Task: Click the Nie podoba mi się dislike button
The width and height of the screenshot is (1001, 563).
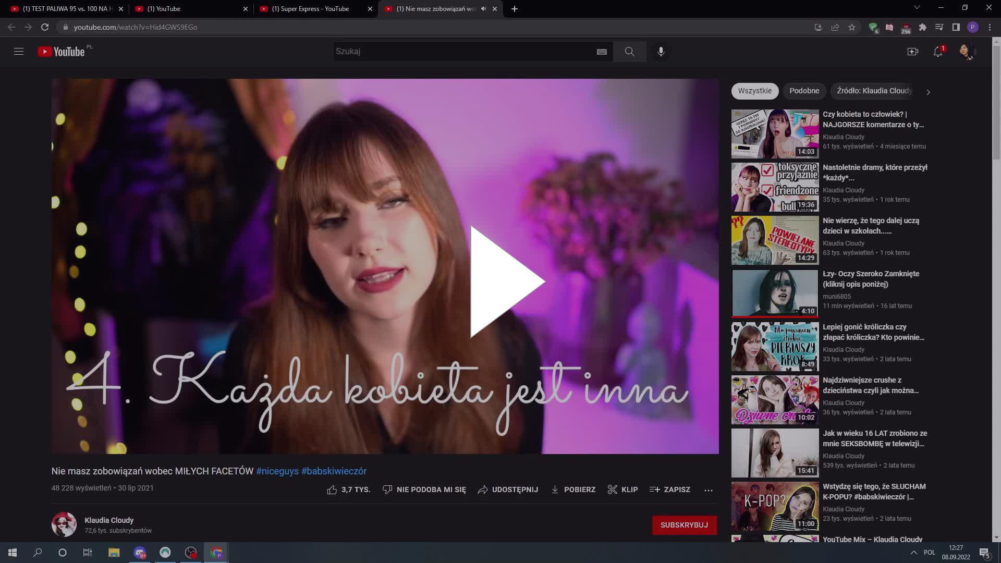Action: [423, 489]
